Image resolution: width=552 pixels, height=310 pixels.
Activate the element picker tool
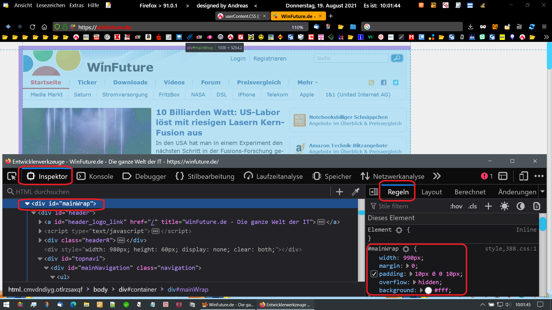12,176
